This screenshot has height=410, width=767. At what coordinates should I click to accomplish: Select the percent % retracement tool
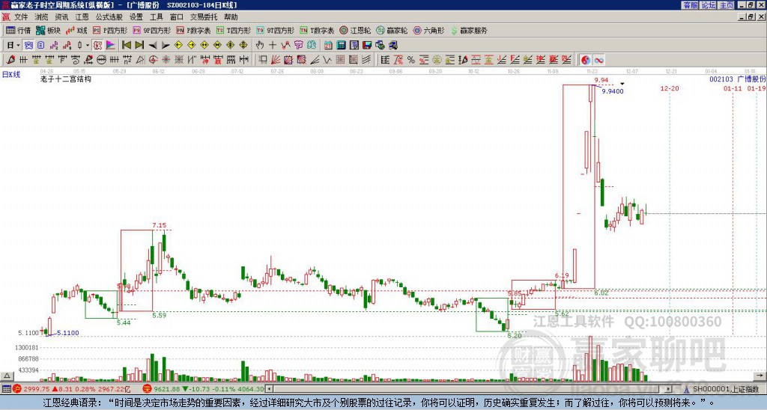click(411, 60)
